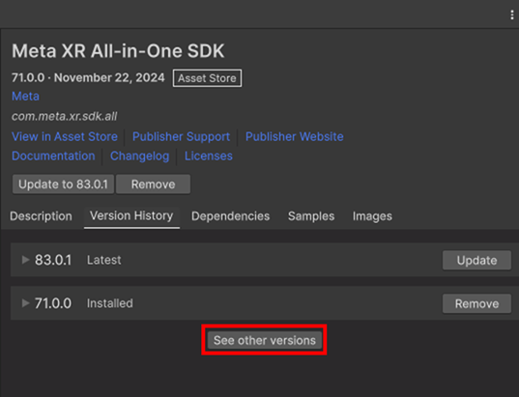This screenshot has height=397, width=519.
Task: Click the Latest label of 83.0.1
Action: click(x=104, y=260)
